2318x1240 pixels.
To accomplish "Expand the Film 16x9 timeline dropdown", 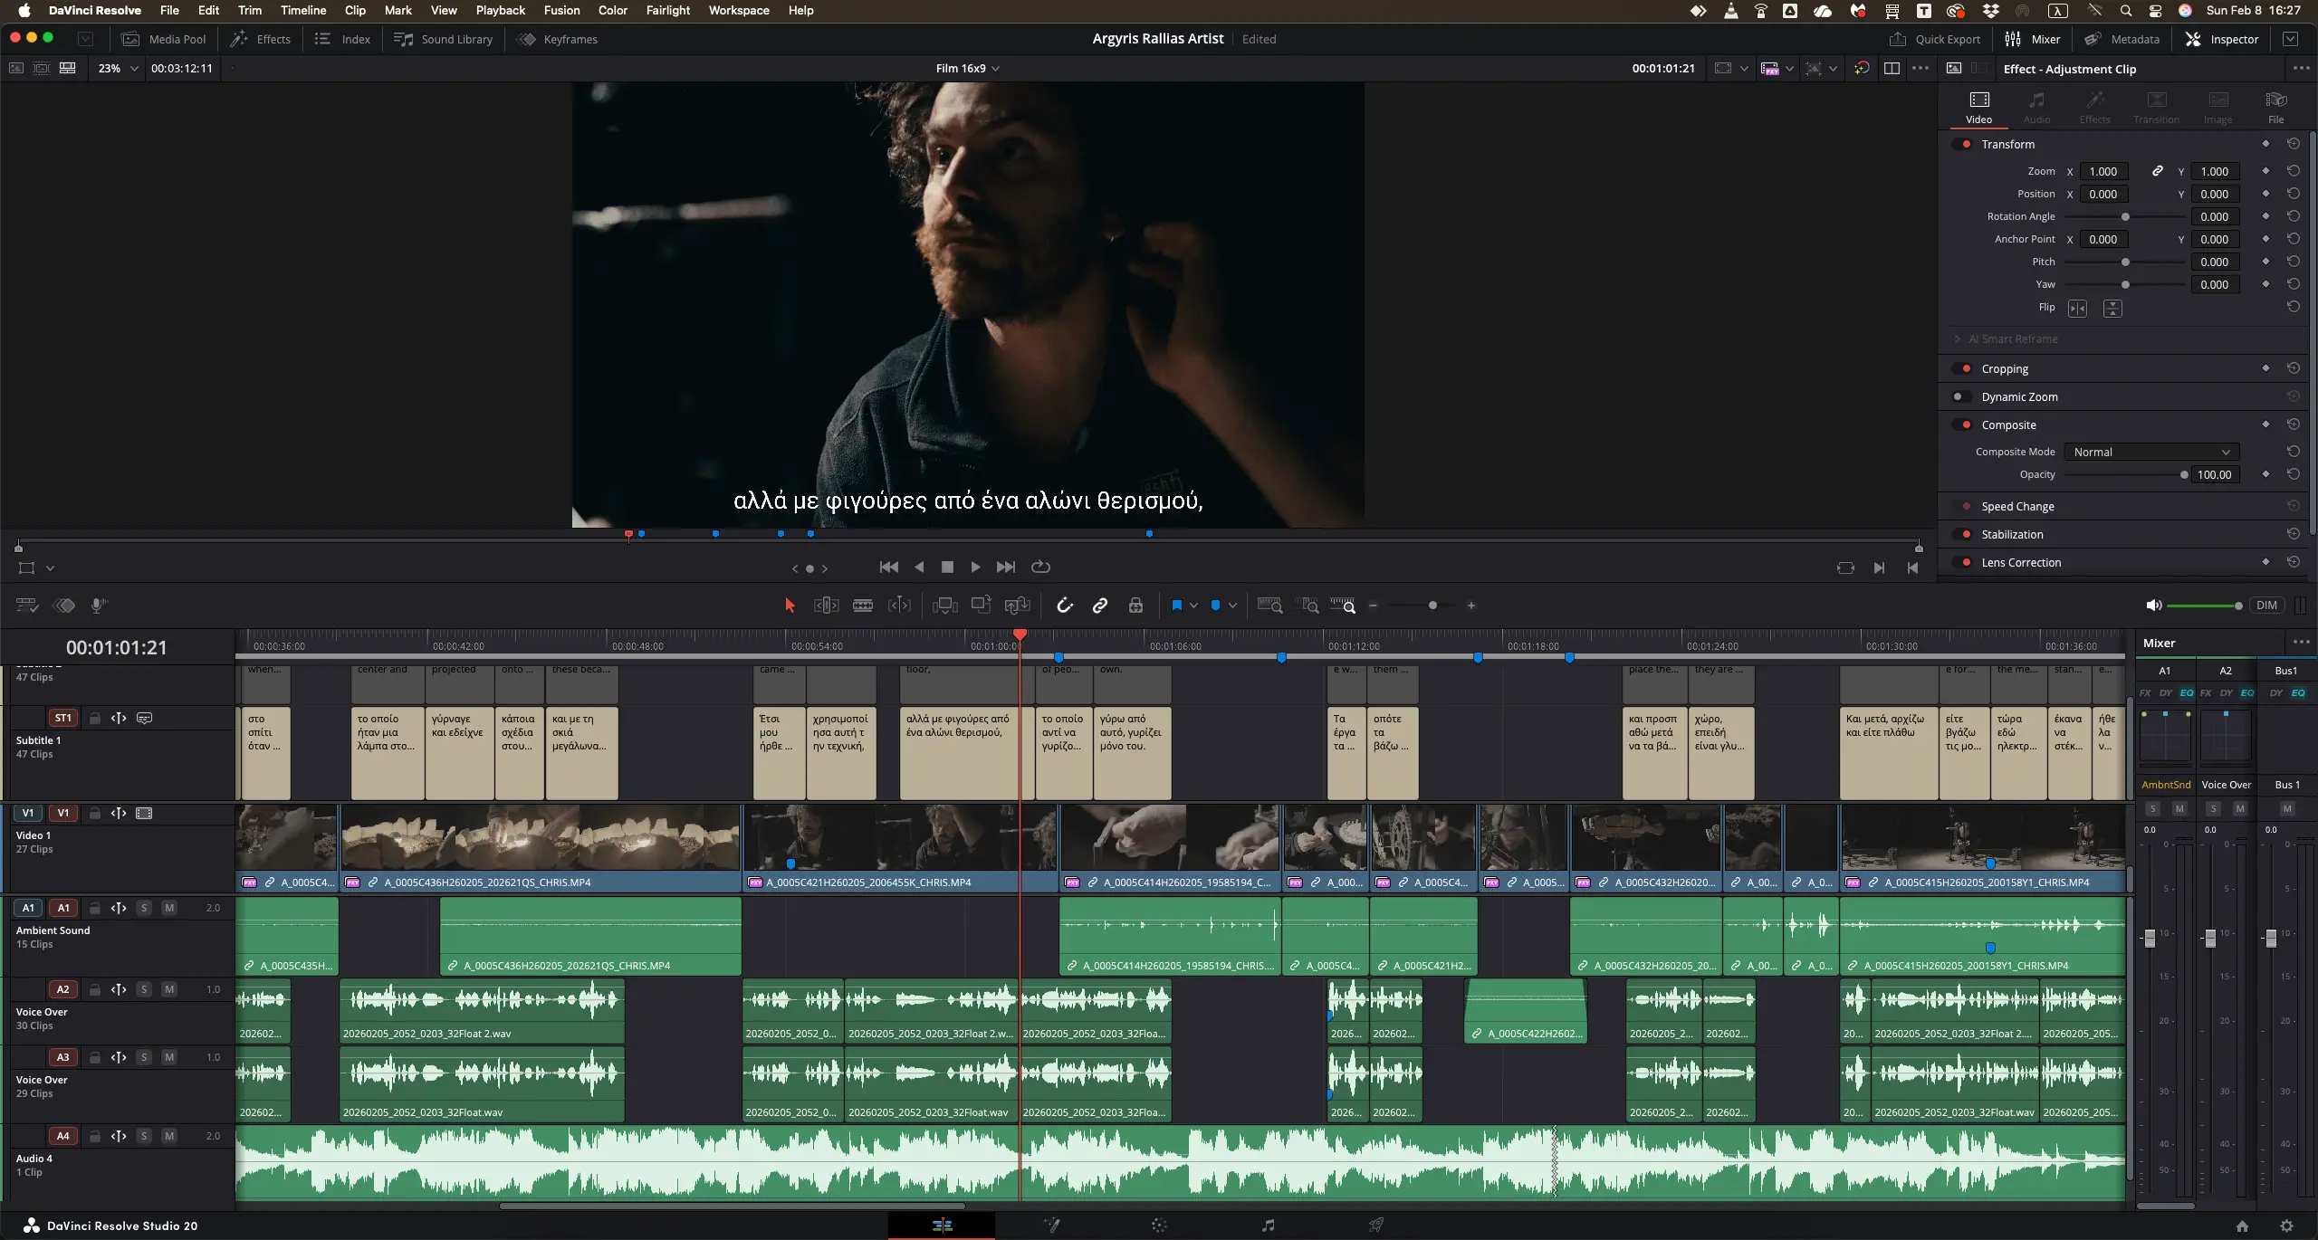I will click(x=967, y=68).
